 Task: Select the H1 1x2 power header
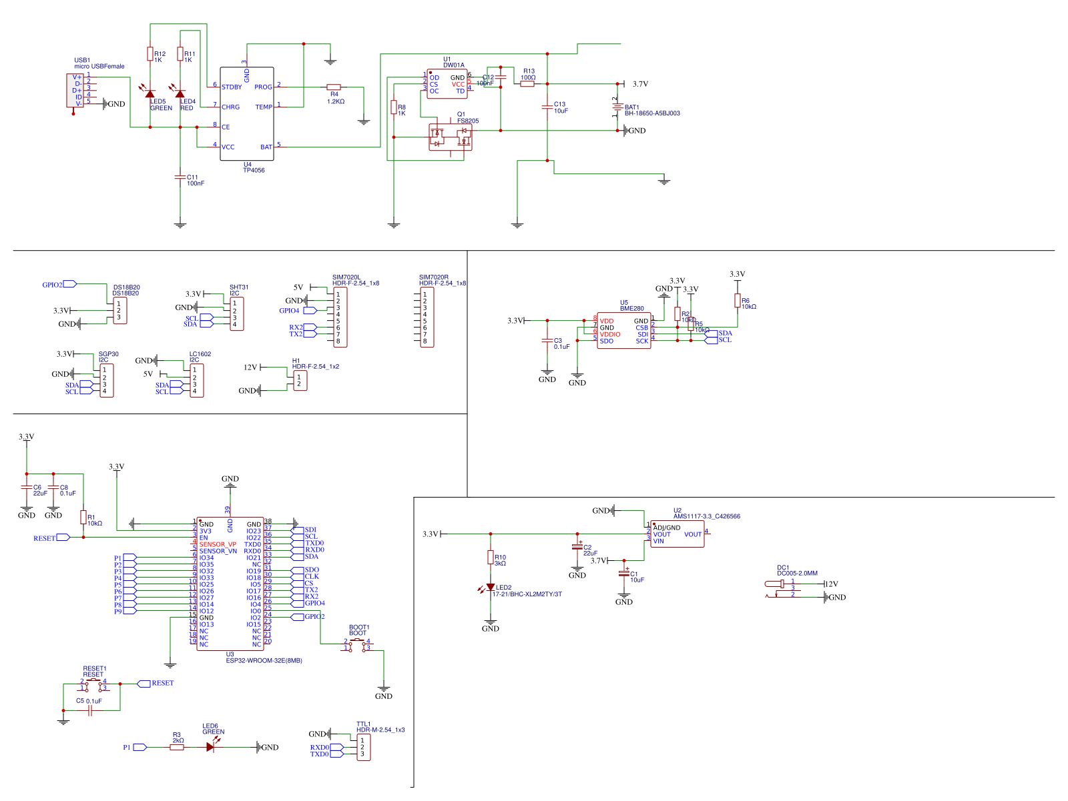click(x=300, y=381)
